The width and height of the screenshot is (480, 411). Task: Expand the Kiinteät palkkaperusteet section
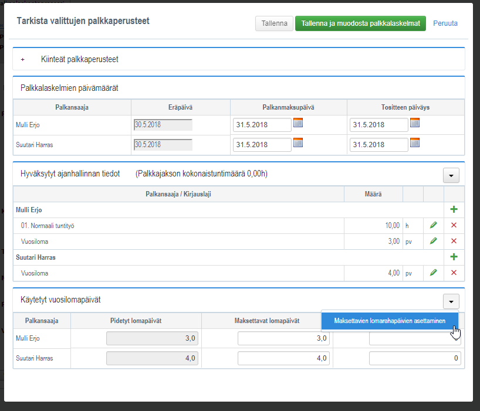click(23, 60)
